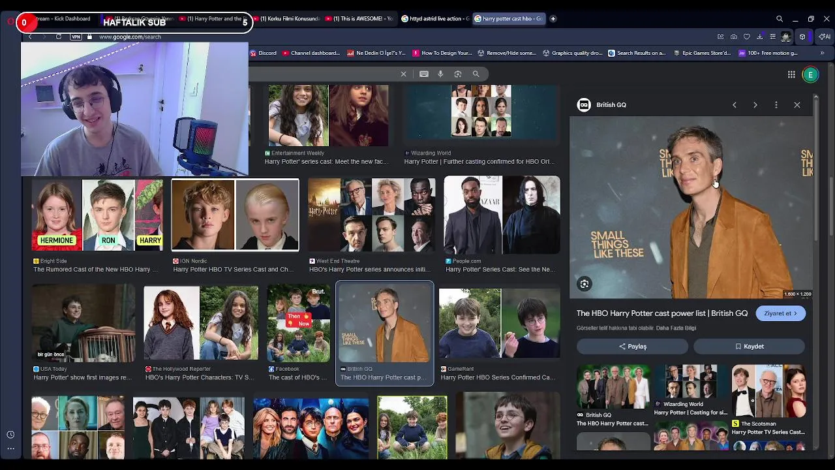Open related Wizarding World casting thumbnail
Screen dimensions: 835x470
coord(691,381)
